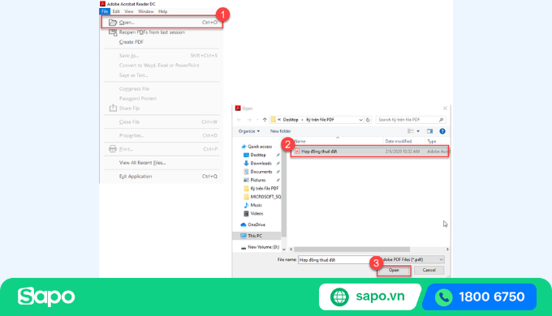Open the Organize dropdown
Image resolution: width=552 pixels, height=316 pixels.
point(249,131)
